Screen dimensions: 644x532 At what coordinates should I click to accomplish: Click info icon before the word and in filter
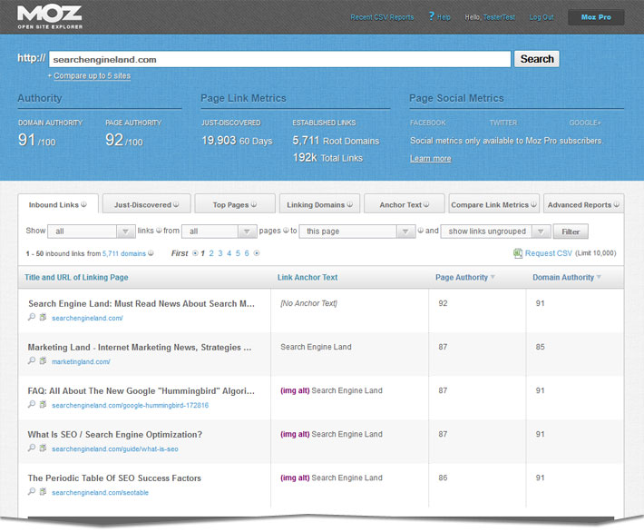(x=421, y=231)
